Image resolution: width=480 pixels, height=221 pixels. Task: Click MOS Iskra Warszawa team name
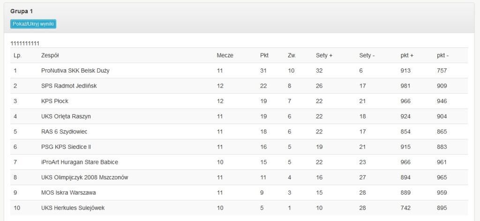coord(68,192)
